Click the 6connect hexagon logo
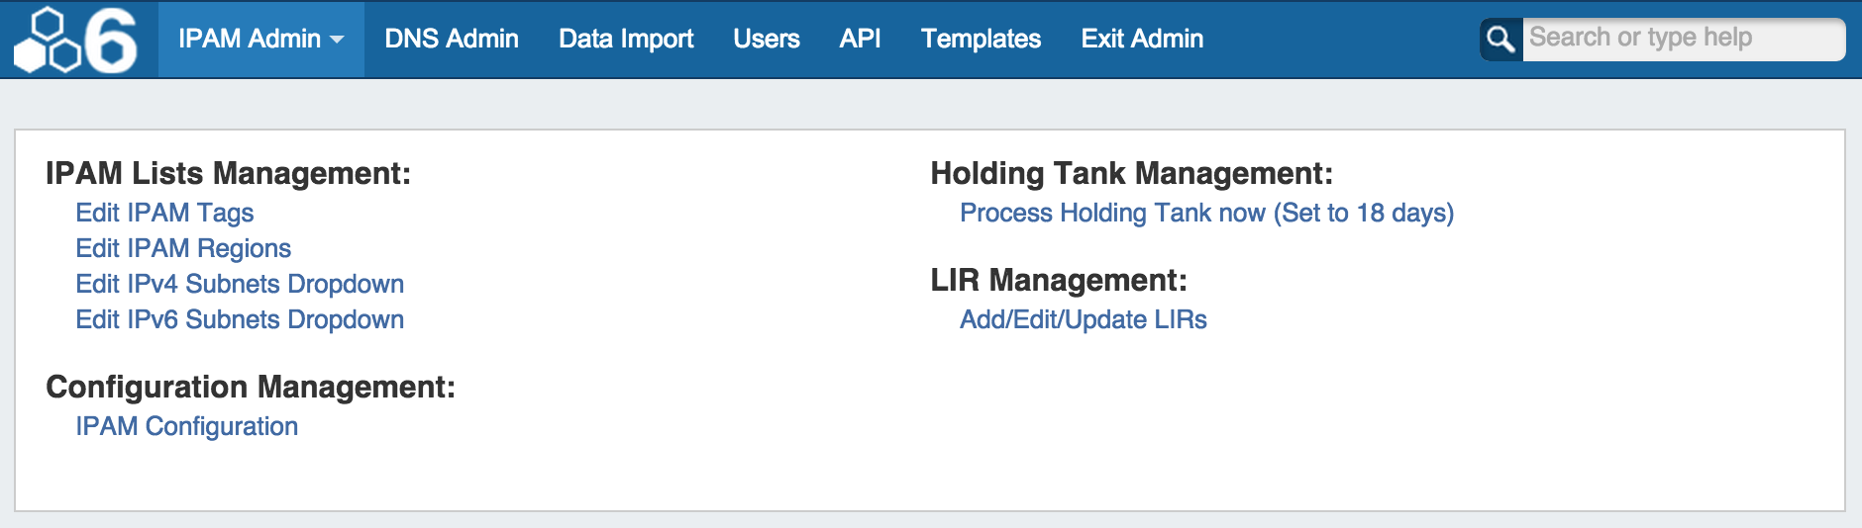Image resolution: width=1862 pixels, height=528 pixels. pos(76,40)
